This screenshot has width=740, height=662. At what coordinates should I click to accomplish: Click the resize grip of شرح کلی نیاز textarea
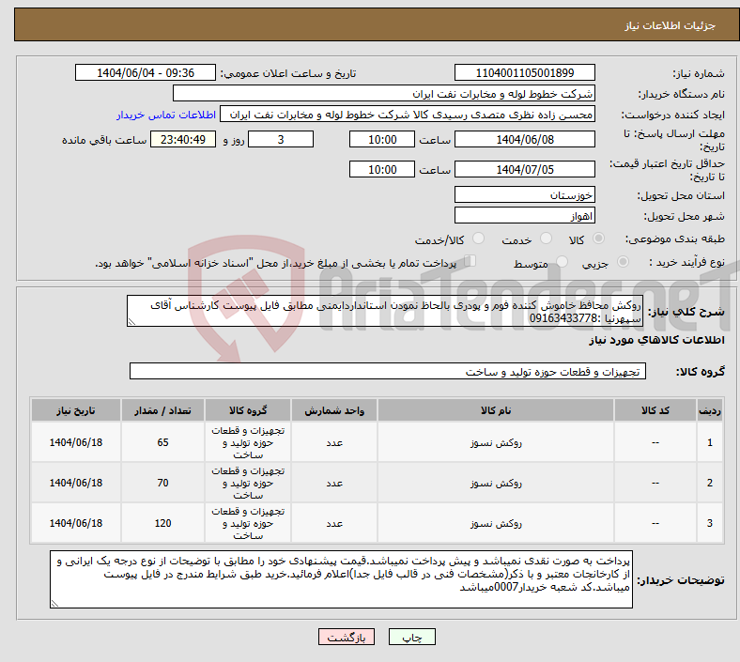pyautogui.click(x=131, y=322)
